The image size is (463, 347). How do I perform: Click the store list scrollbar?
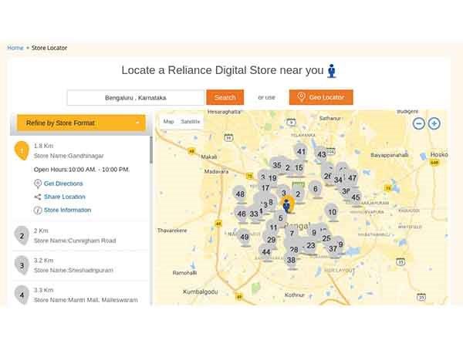(151, 150)
